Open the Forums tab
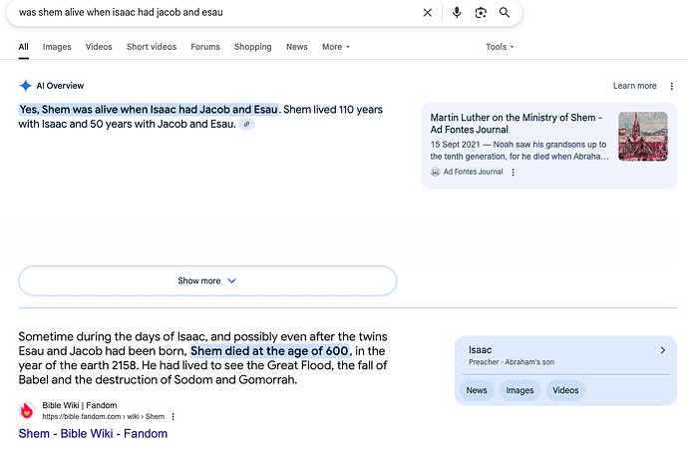Viewport: 688px width, 449px height. click(x=205, y=47)
